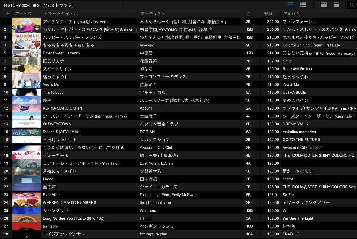Select track title 月夜にマーメイド
The width and height of the screenshot is (357, 239).
click(x=60, y=171)
